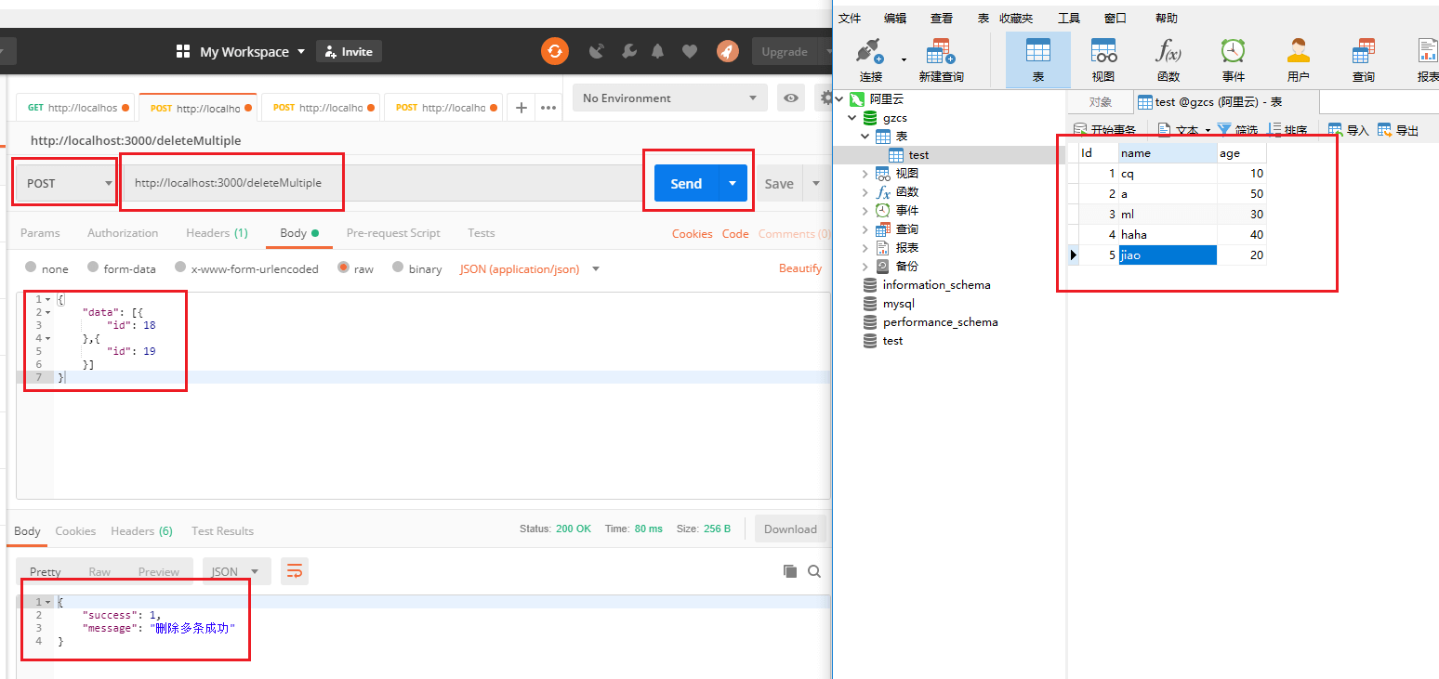Search the response with magnifier icon
The width and height of the screenshot is (1439, 679).
(x=814, y=571)
